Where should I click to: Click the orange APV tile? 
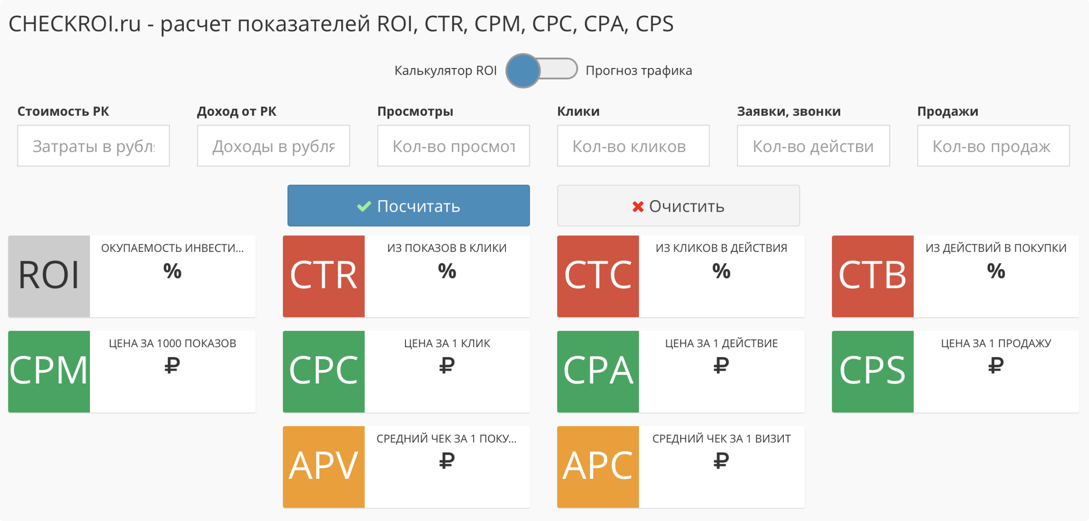(324, 467)
